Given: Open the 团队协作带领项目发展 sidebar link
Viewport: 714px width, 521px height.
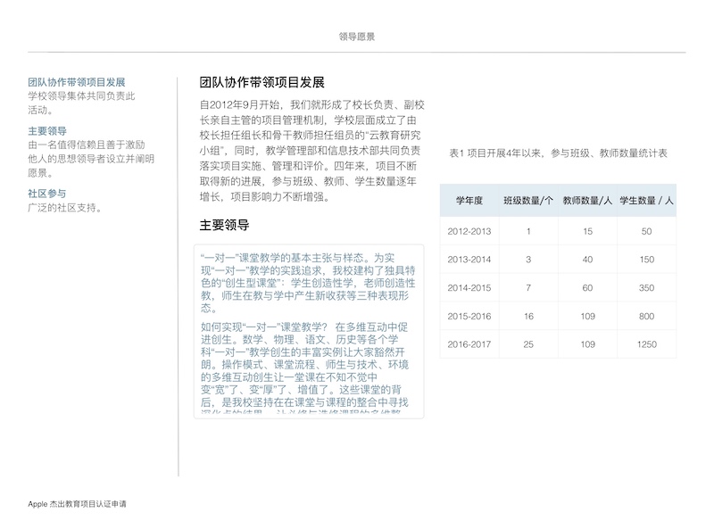Looking at the screenshot, I should pyautogui.click(x=76, y=82).
